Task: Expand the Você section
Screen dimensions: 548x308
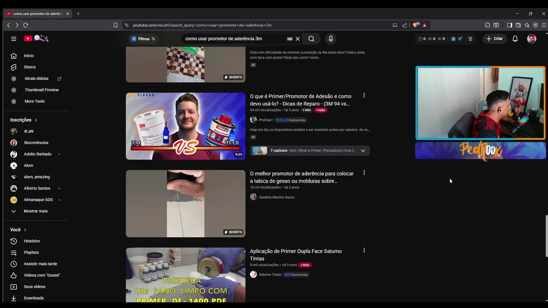Action: (18, 230)
